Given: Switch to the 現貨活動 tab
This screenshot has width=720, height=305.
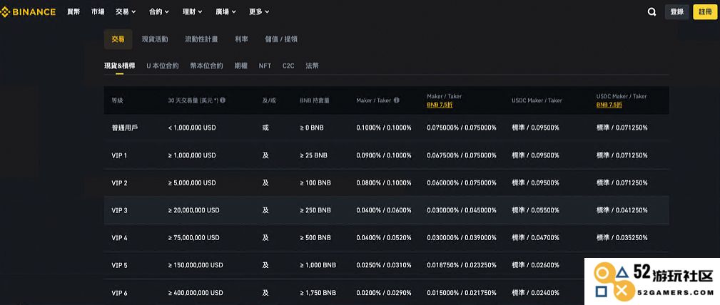Looking at the screenshot, I should pyautogui.click(x=155, y=39).
